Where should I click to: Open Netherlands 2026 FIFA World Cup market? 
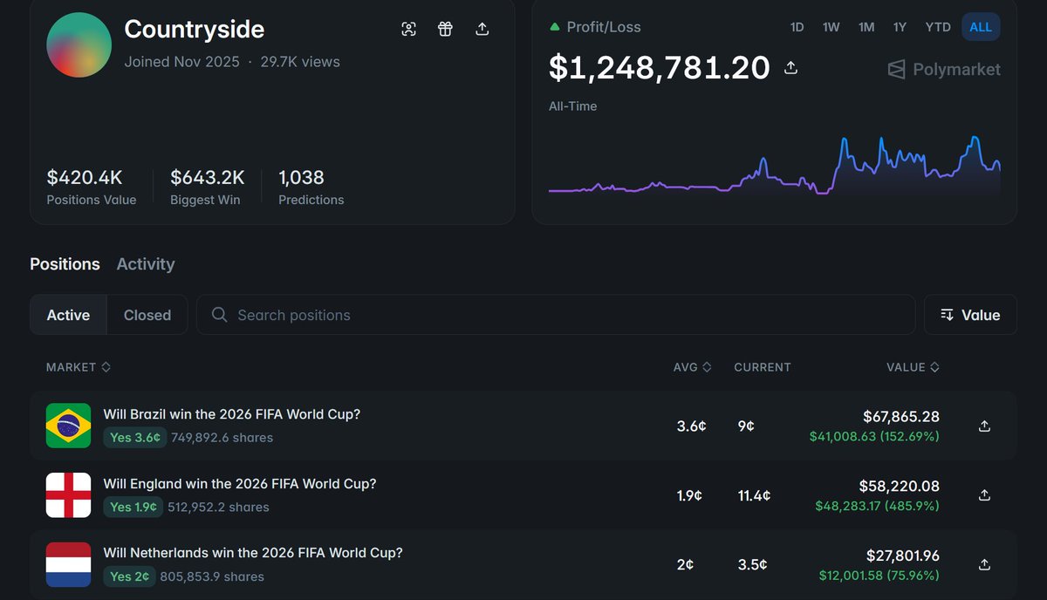coord(253,553)
